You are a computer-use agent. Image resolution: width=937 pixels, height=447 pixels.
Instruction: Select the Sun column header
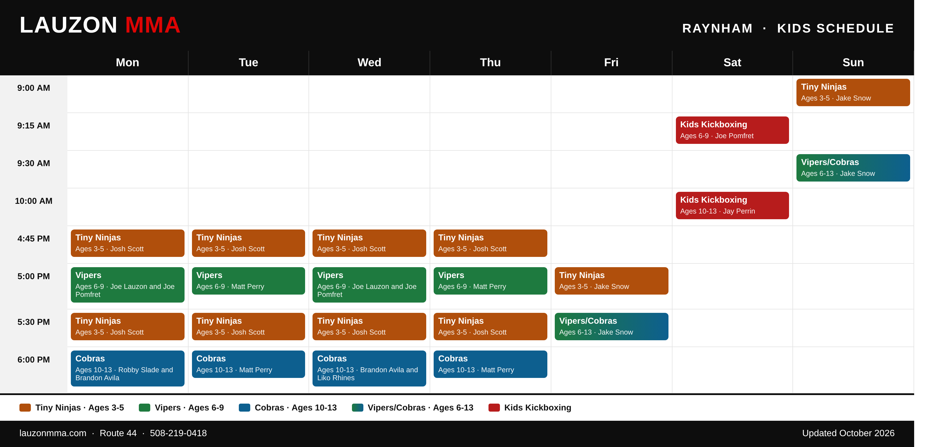[853, 63]
